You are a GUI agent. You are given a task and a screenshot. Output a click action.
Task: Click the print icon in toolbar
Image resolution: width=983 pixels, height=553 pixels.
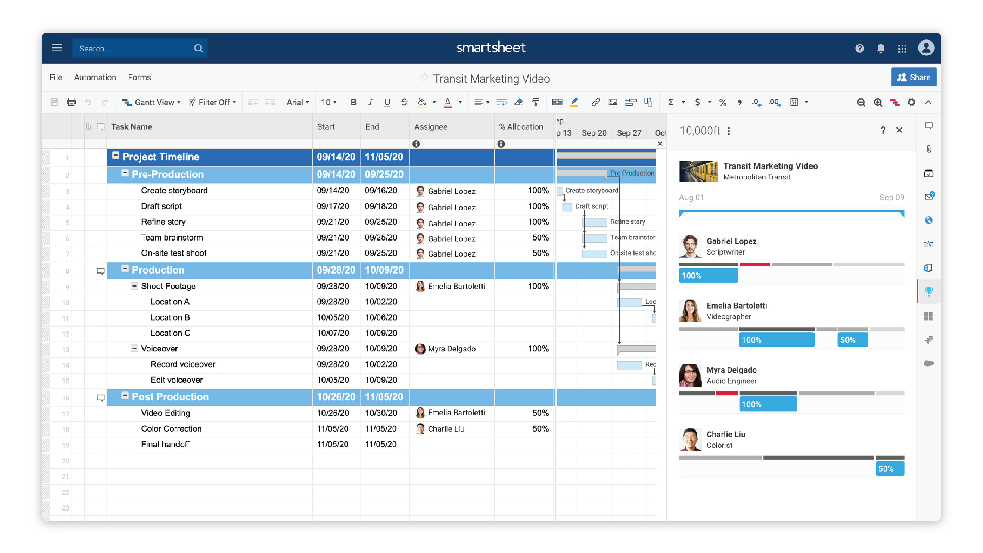[x=71, y=103]
